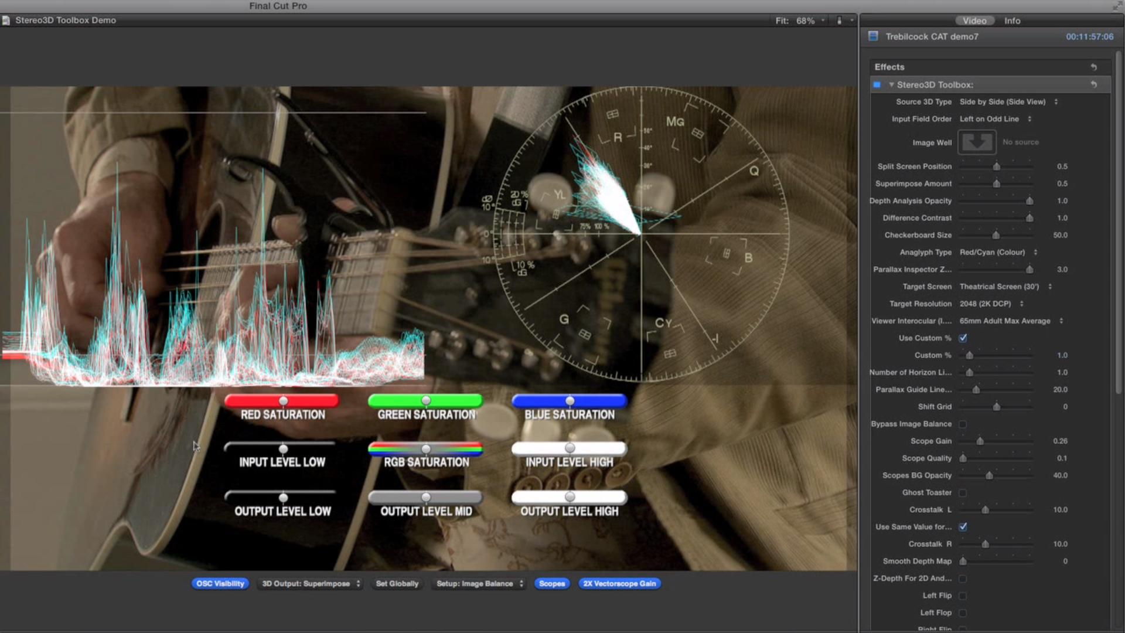
Task: Open 3D Output: Superimpose popup
Action: 311,584
